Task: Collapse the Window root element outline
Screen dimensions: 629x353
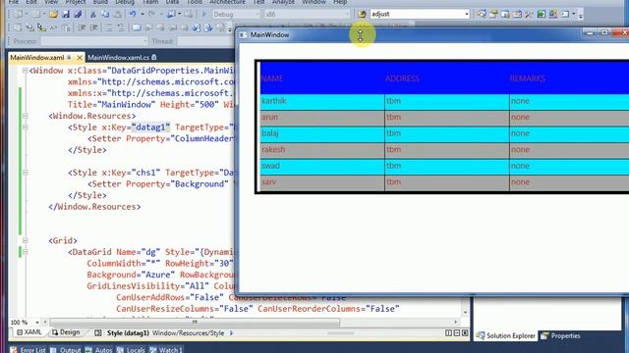Action: click(25, 71)
